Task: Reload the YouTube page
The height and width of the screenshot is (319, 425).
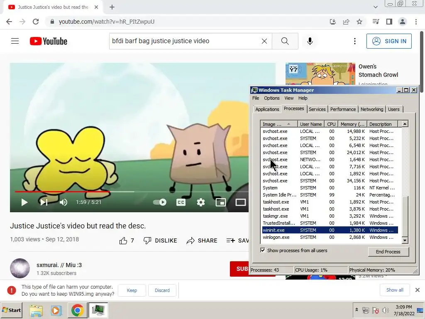Action: pos(36,22)
